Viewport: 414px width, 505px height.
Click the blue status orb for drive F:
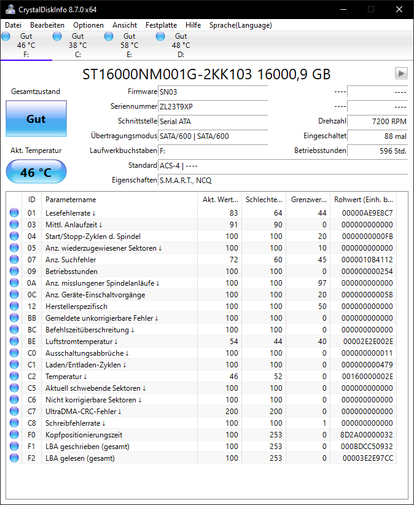(x=6, y=36)
